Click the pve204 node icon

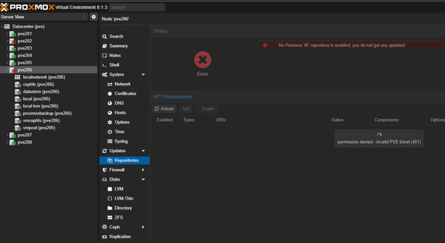13,56
